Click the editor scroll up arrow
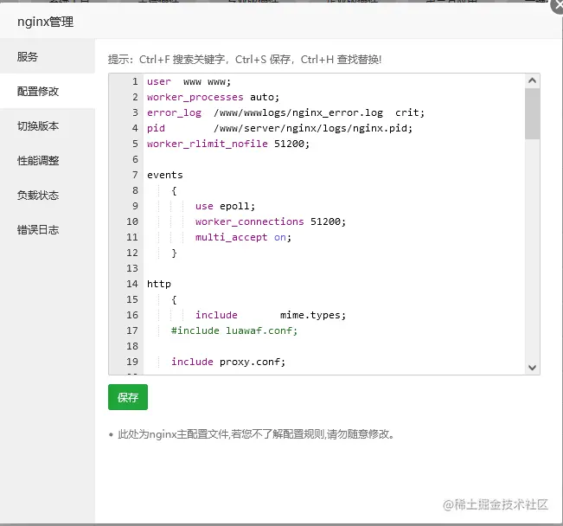Image resolution: width=563 pixels, height=526 pixels. (532, 80)
